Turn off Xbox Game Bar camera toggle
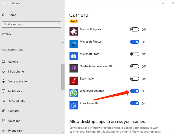The image size is (175, 134). tap(135, 103)
